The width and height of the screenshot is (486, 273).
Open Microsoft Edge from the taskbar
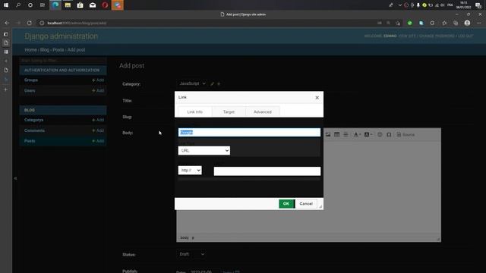[x=55, y=5]
